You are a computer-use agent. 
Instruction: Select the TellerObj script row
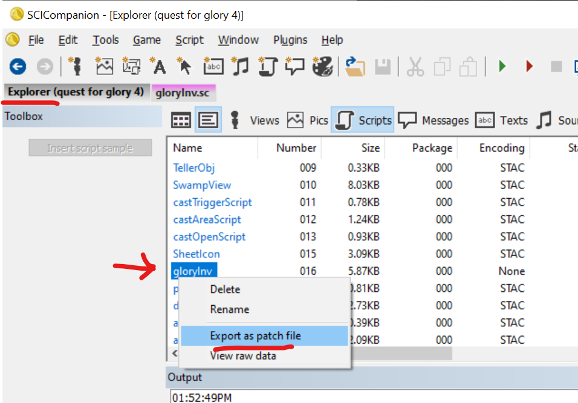[x=194, y=168]
